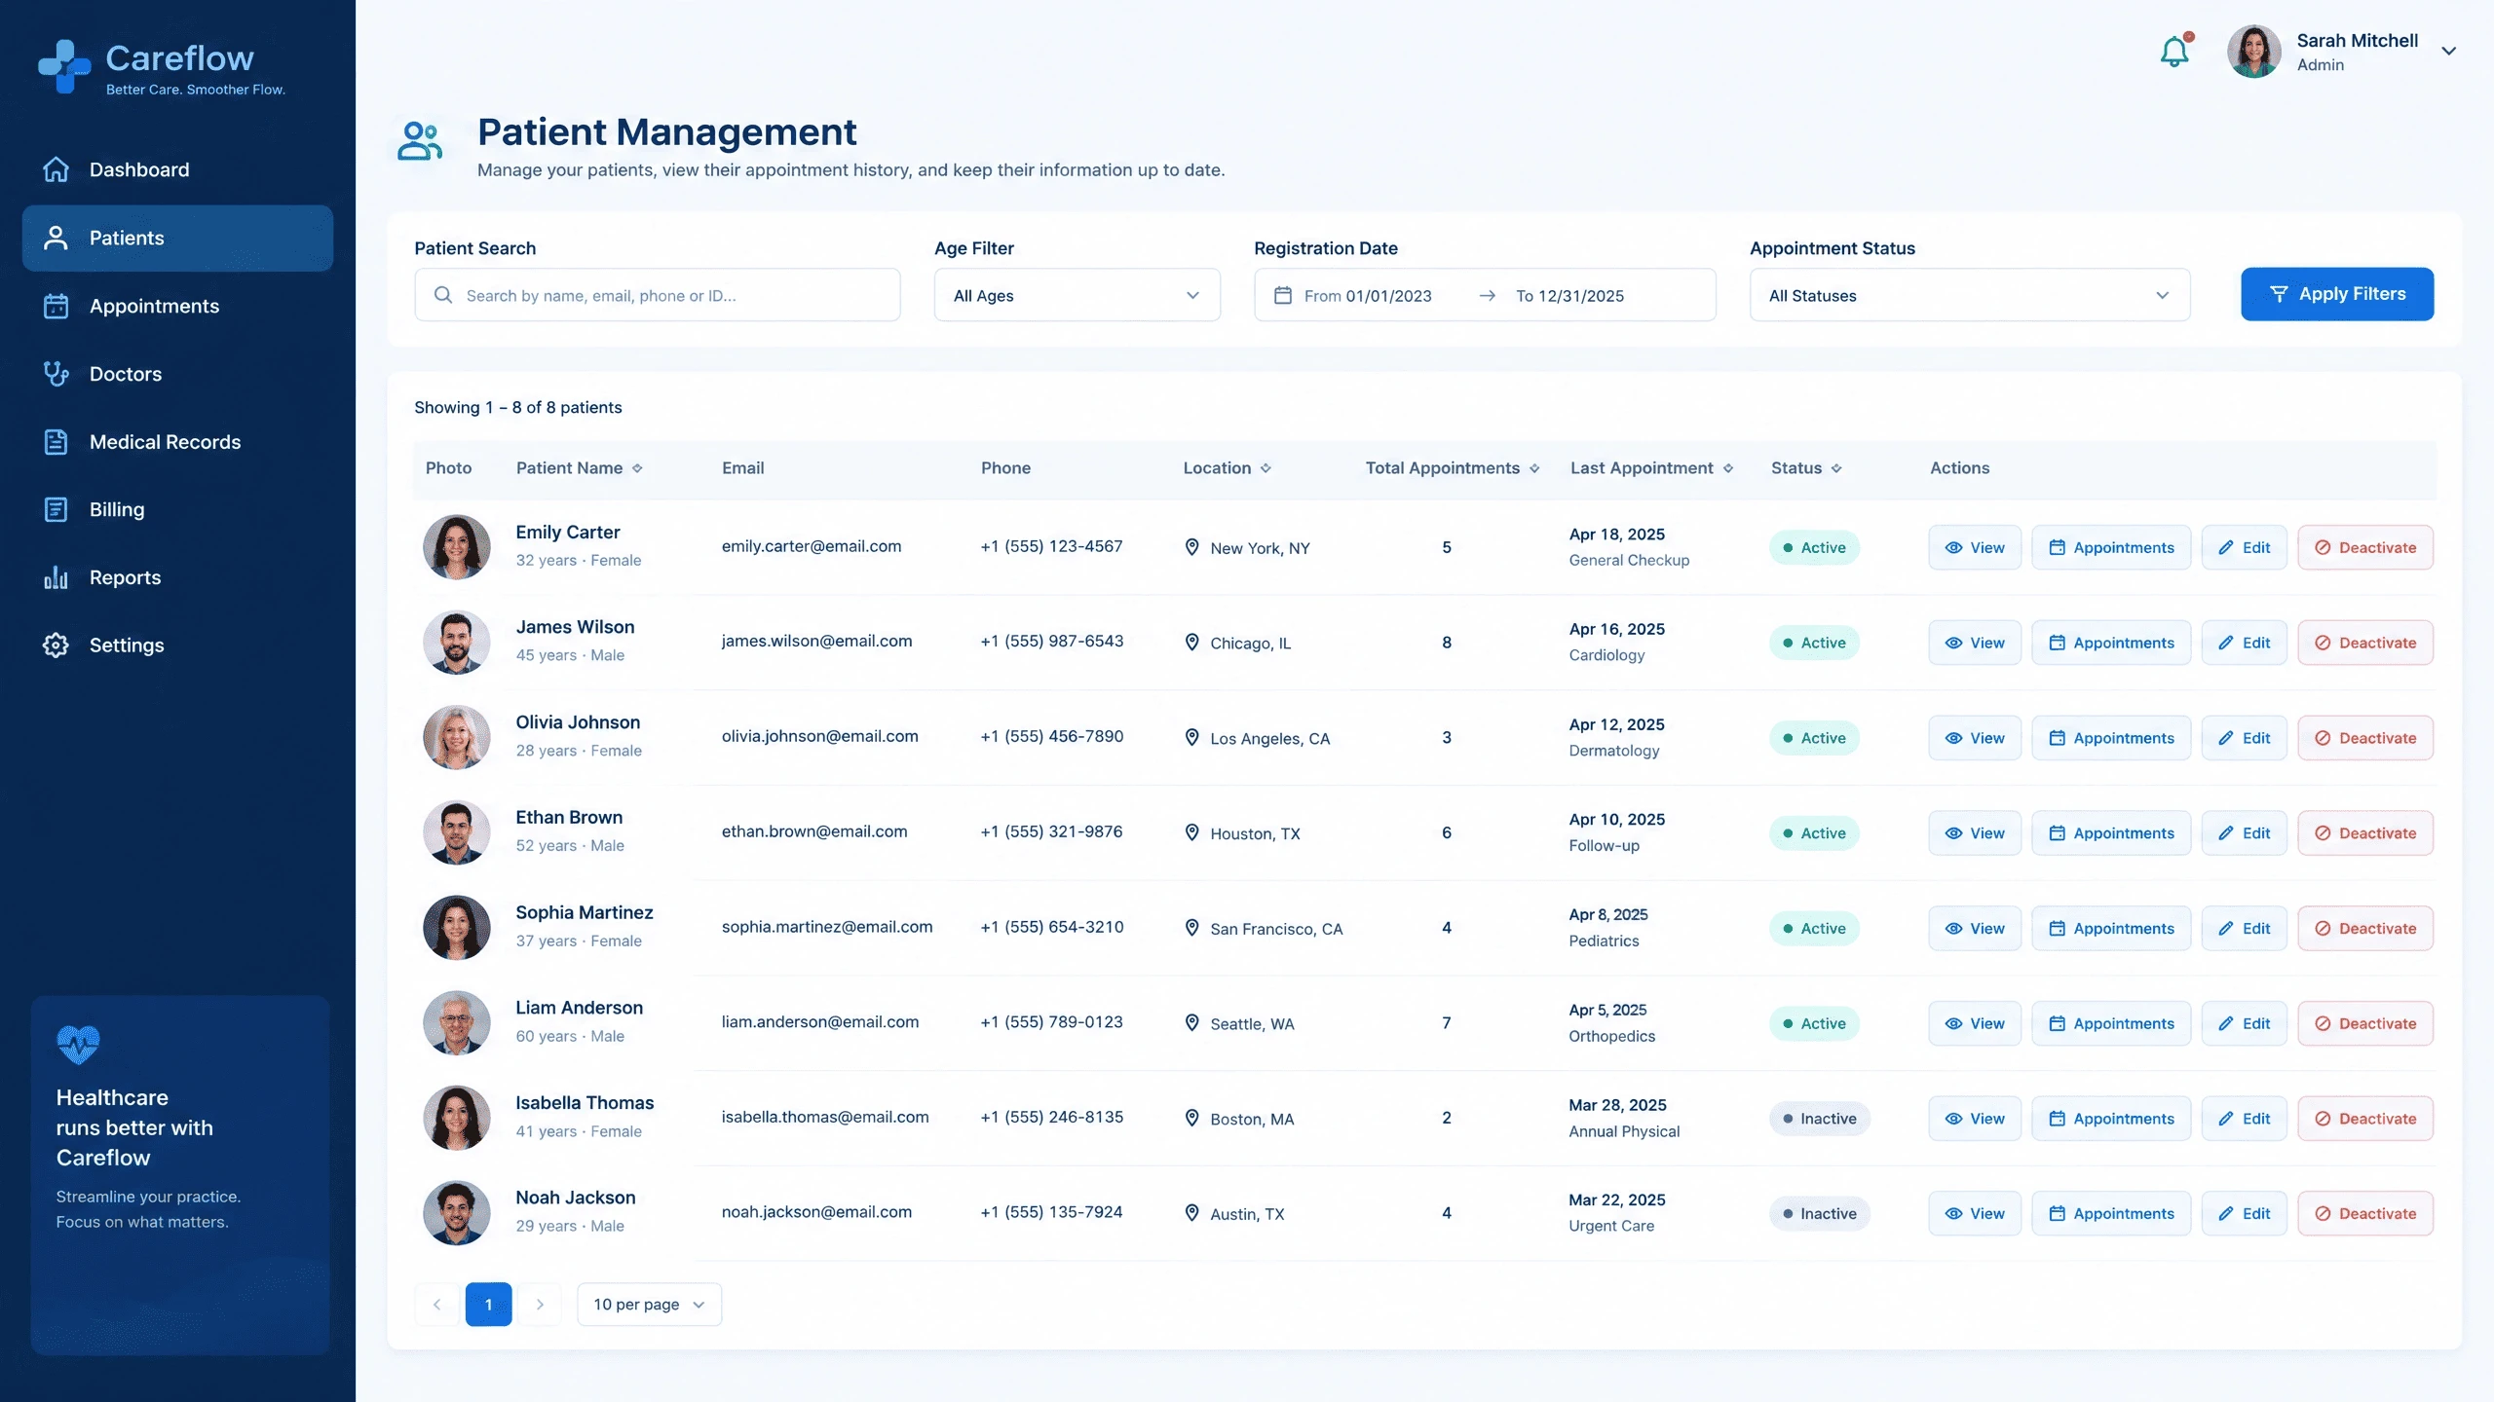Open the 10 per page selector
Viewport: 2494px width, 1402px height.
(x=650, y=1305)
